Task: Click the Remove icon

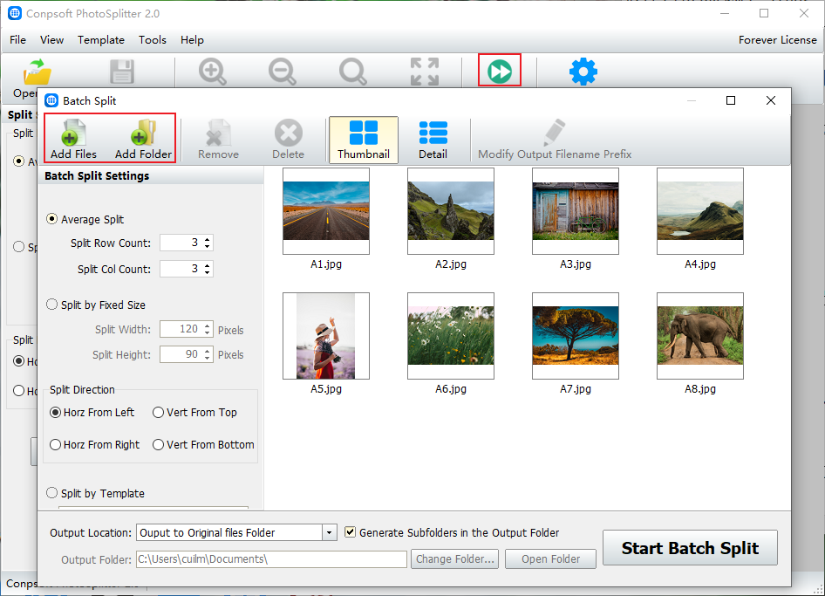Action: click(x=218, y=139)
